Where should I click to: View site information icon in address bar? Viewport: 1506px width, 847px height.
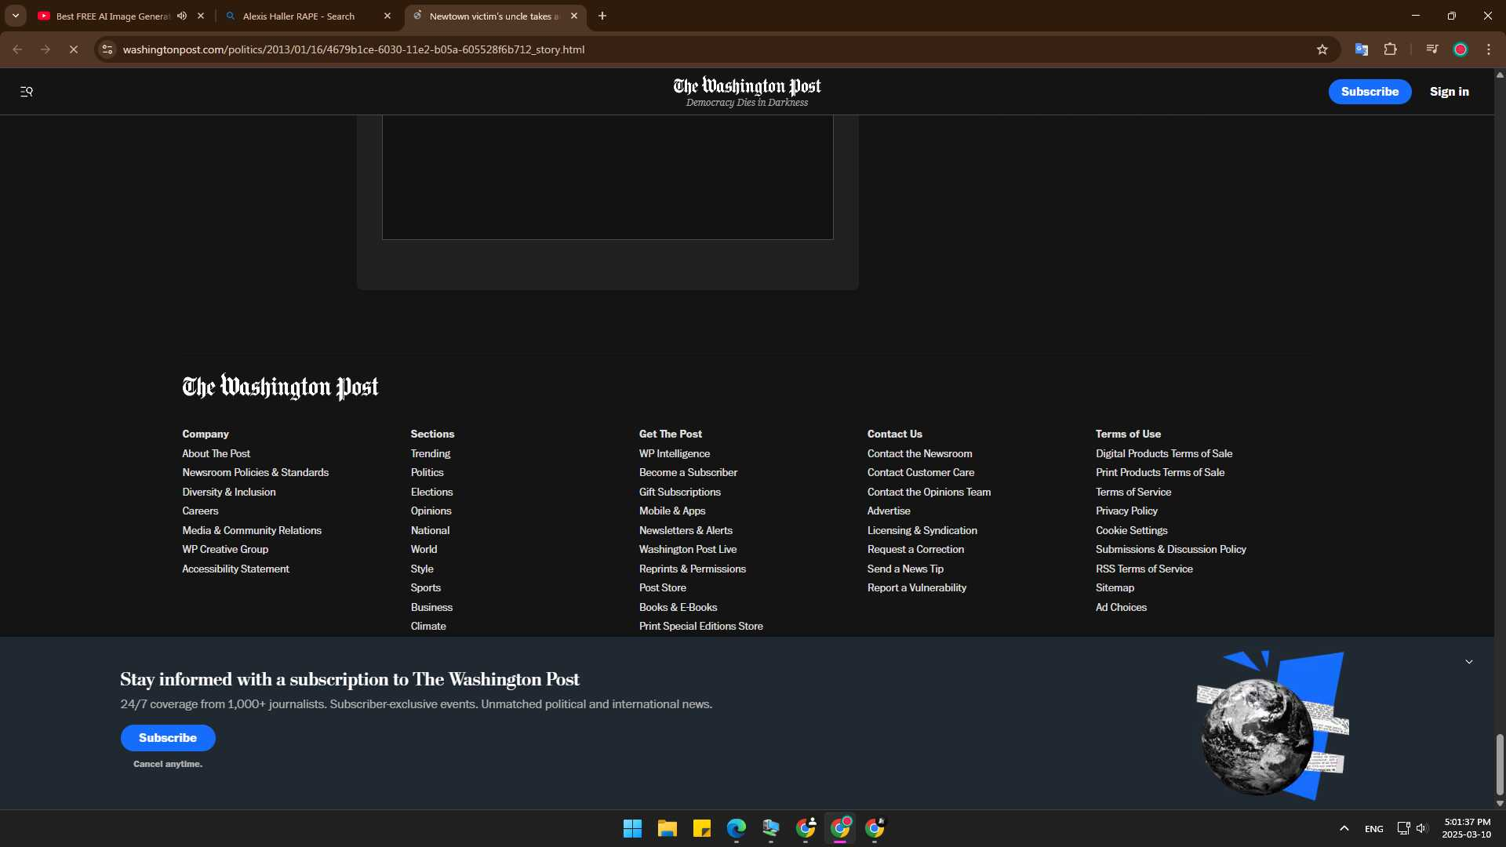click(x=107, y=49)
